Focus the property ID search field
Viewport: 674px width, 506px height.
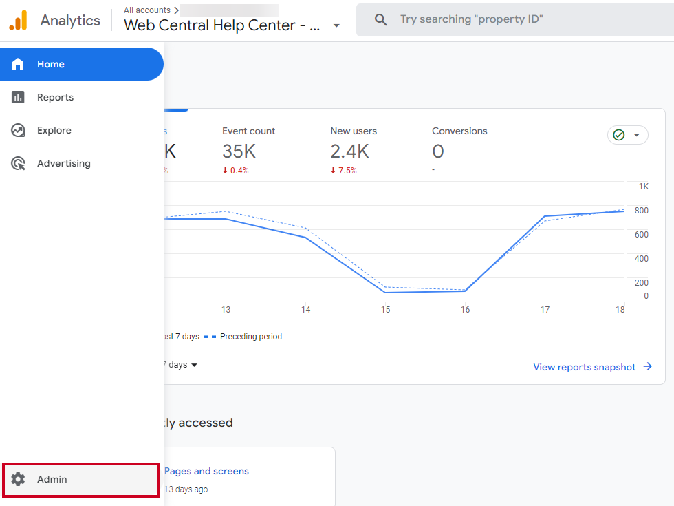tap(515, 20)
